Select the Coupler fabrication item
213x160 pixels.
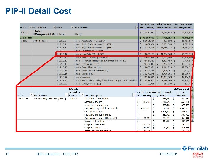(x=94, y=121)
